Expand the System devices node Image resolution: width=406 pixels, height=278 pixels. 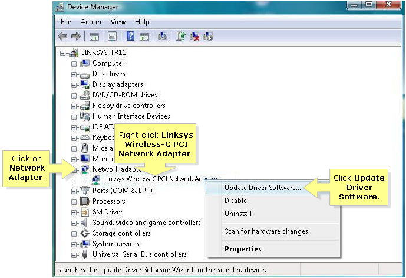coord(74,244)
